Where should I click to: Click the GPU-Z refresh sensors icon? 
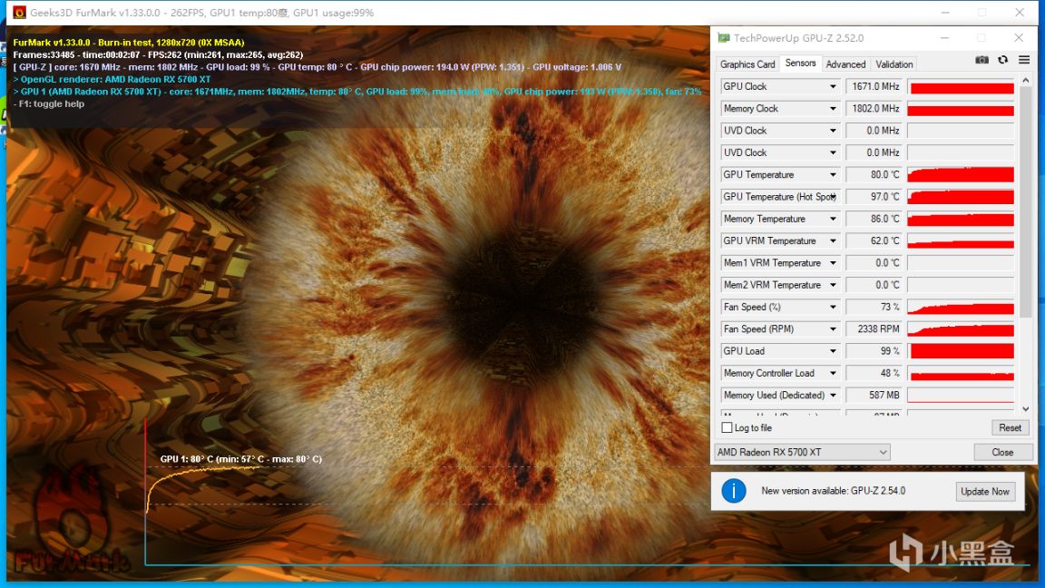click(1002, 60)
